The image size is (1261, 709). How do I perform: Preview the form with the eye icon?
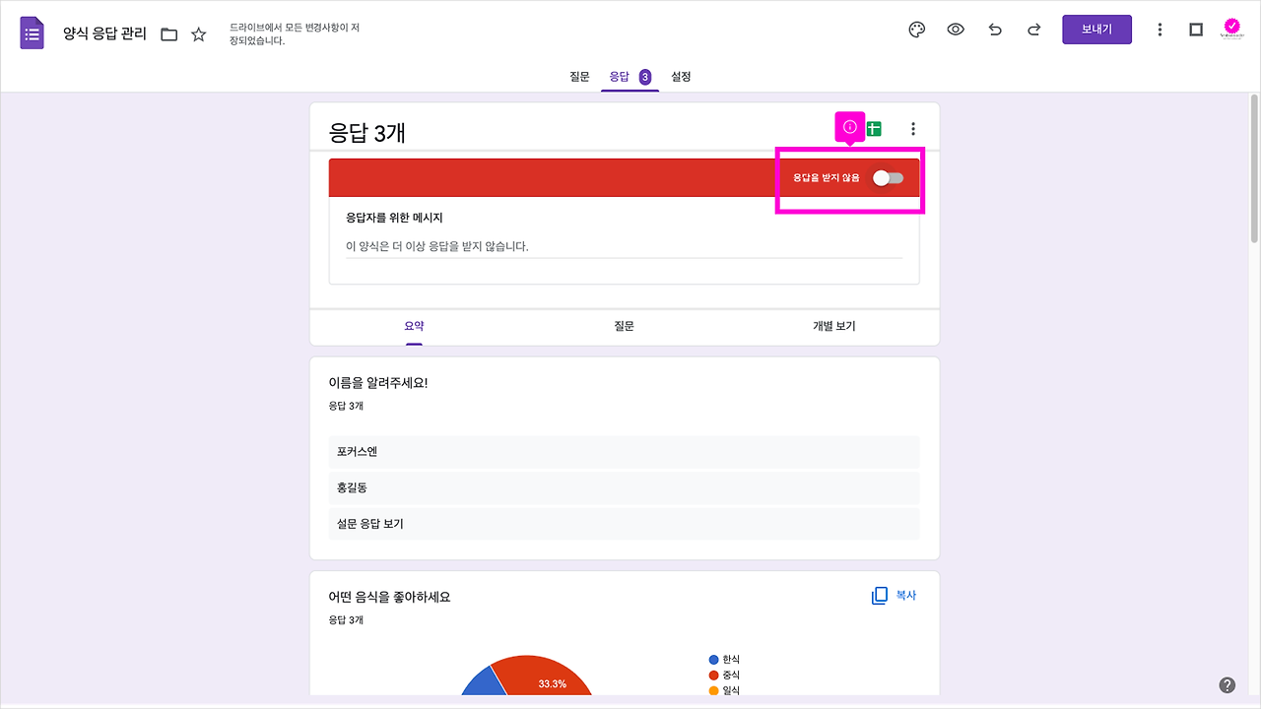click(956, 30)
